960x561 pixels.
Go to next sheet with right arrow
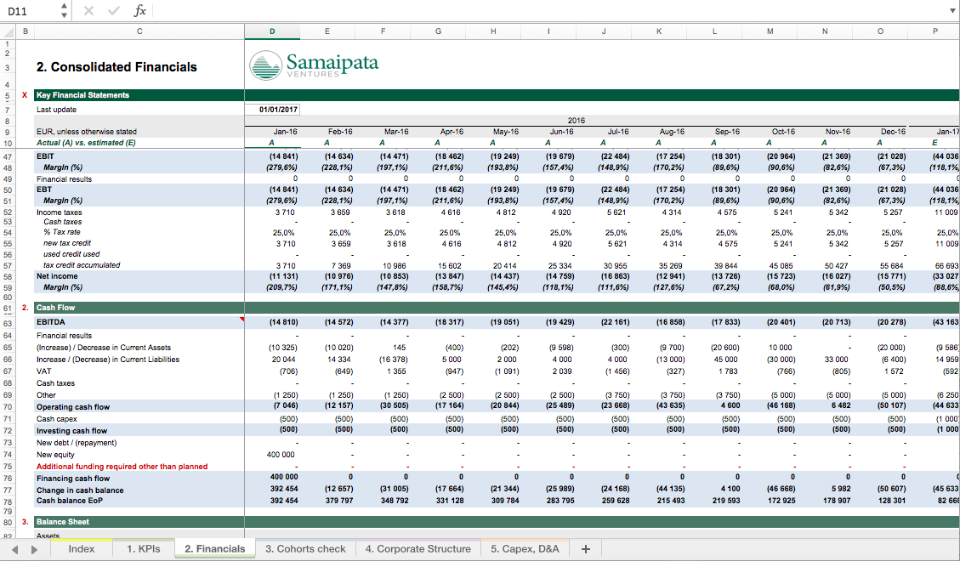34,549
